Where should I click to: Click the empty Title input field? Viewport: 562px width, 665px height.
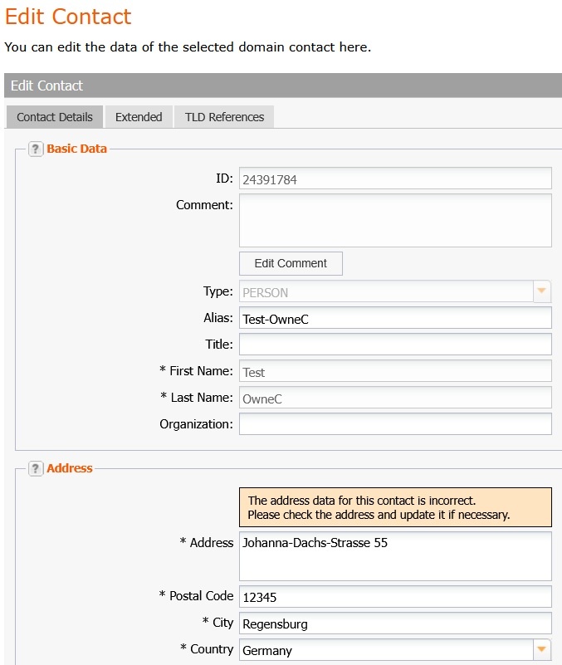(395, 345)
